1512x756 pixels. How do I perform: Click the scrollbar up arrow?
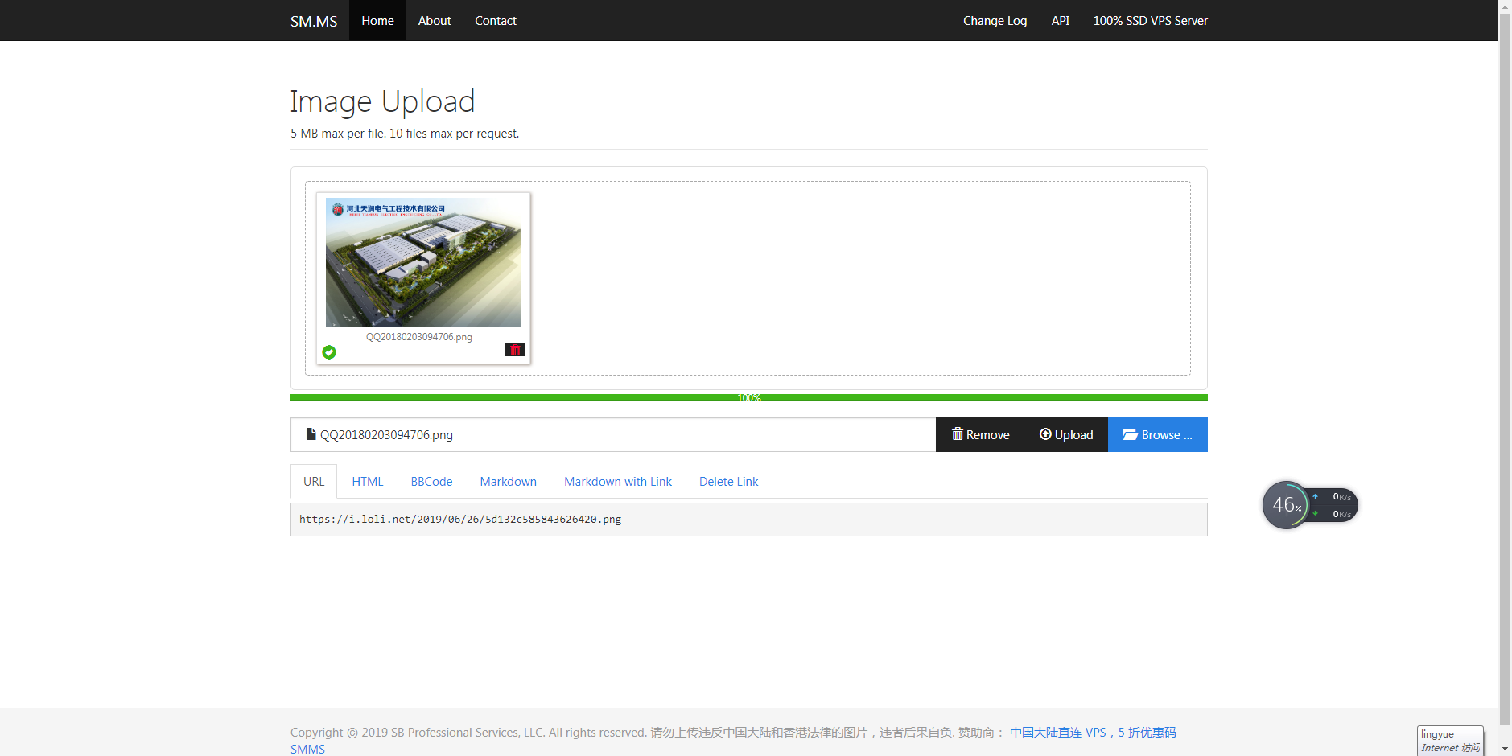(1505, 6)
